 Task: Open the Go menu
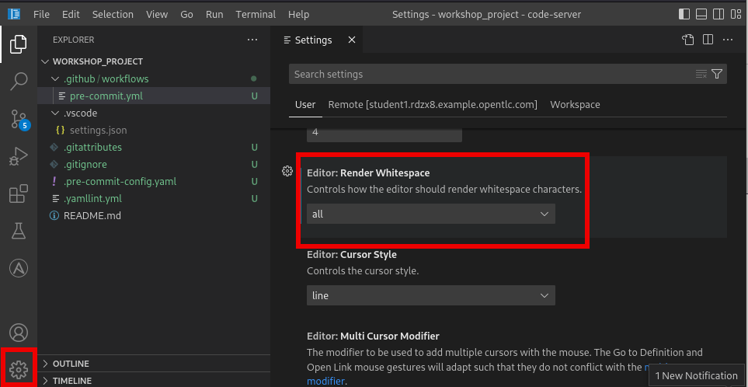click(x=186, y=14)
